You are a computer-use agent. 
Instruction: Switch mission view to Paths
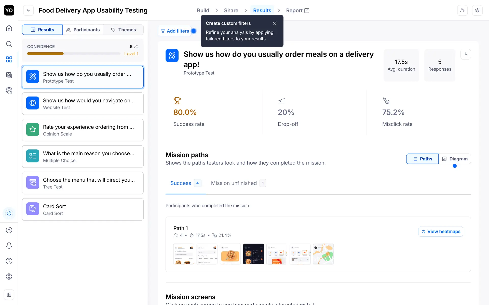tap(422, 159)
